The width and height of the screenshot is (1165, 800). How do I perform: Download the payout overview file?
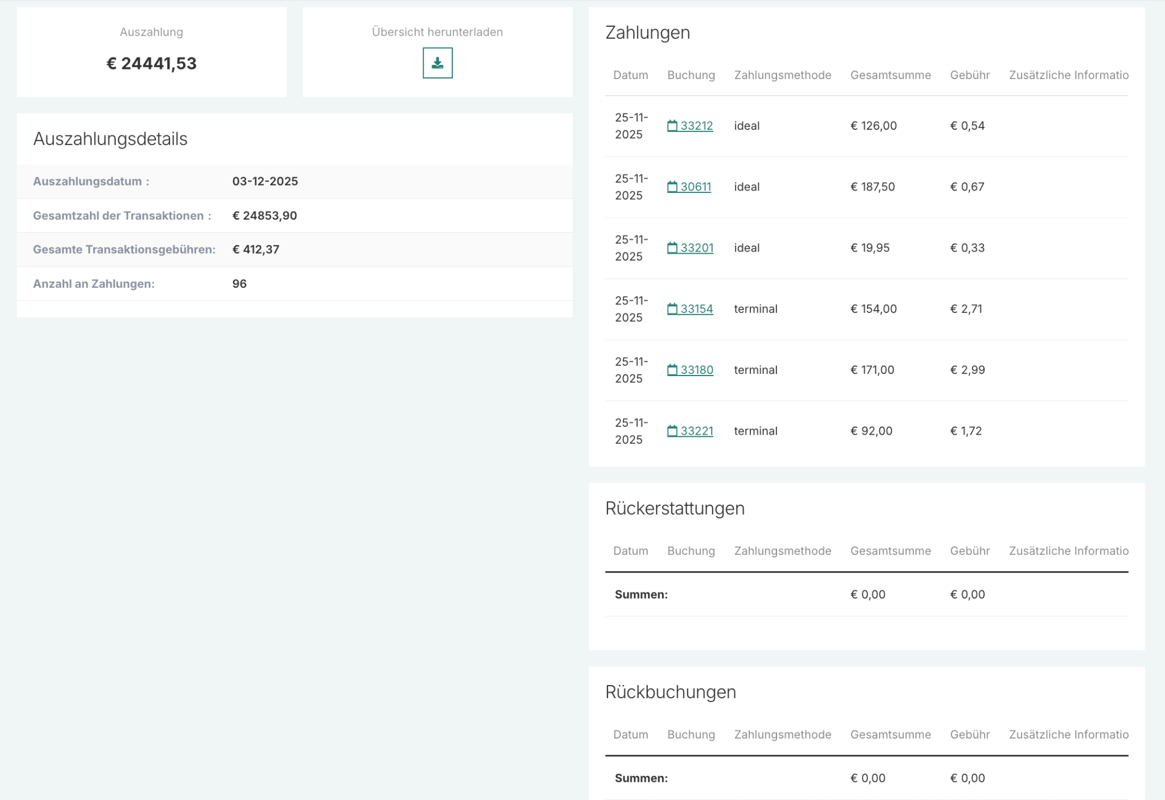[x=437, y=63]
